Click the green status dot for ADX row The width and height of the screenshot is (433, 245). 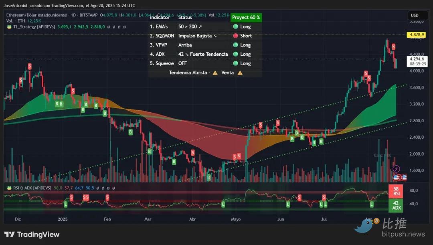235,54
